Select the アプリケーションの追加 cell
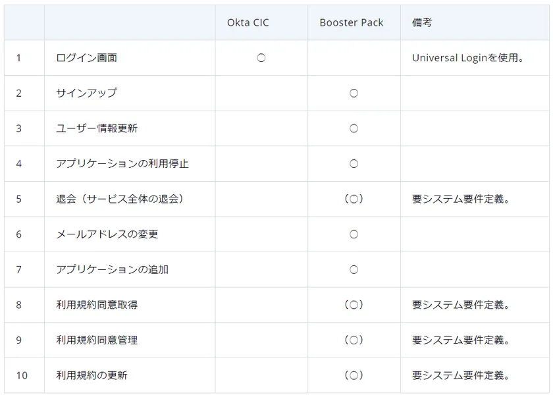 tap(112, 269)
